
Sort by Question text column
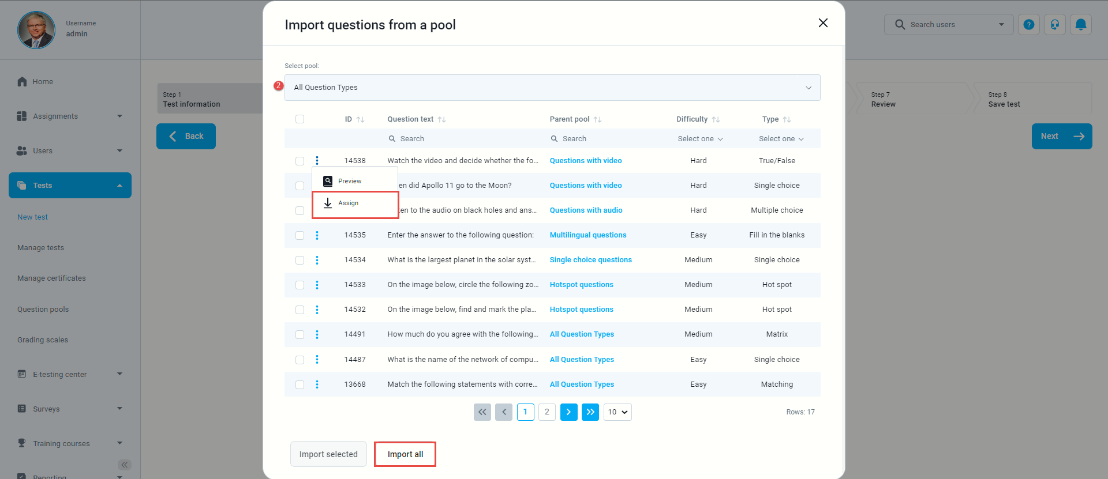pos(441,119)
